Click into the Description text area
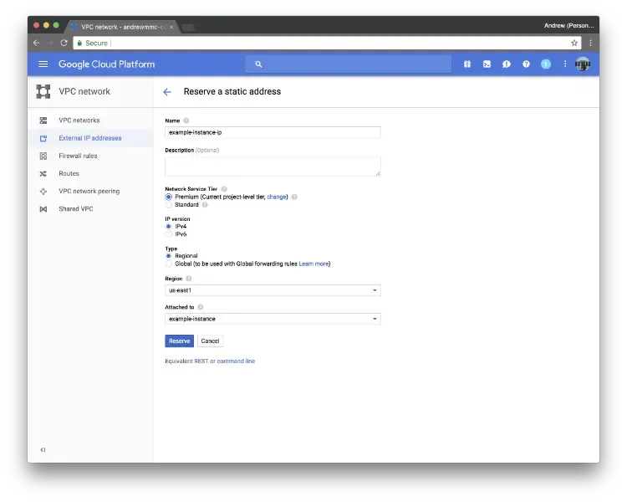This screenshot has width=627, height=502. 273,166
